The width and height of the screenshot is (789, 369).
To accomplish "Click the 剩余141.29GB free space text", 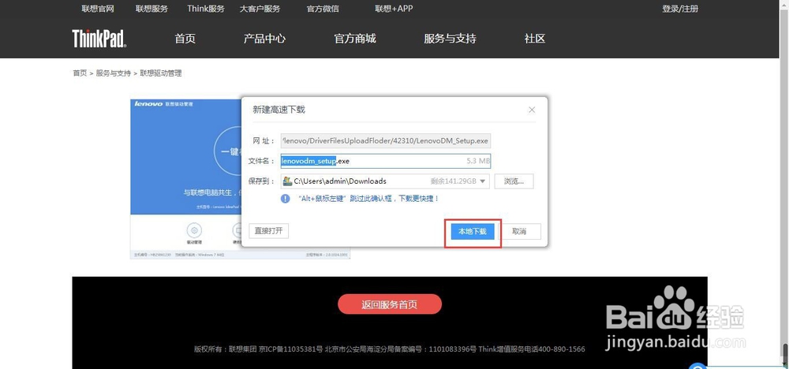I will [454, 181].
